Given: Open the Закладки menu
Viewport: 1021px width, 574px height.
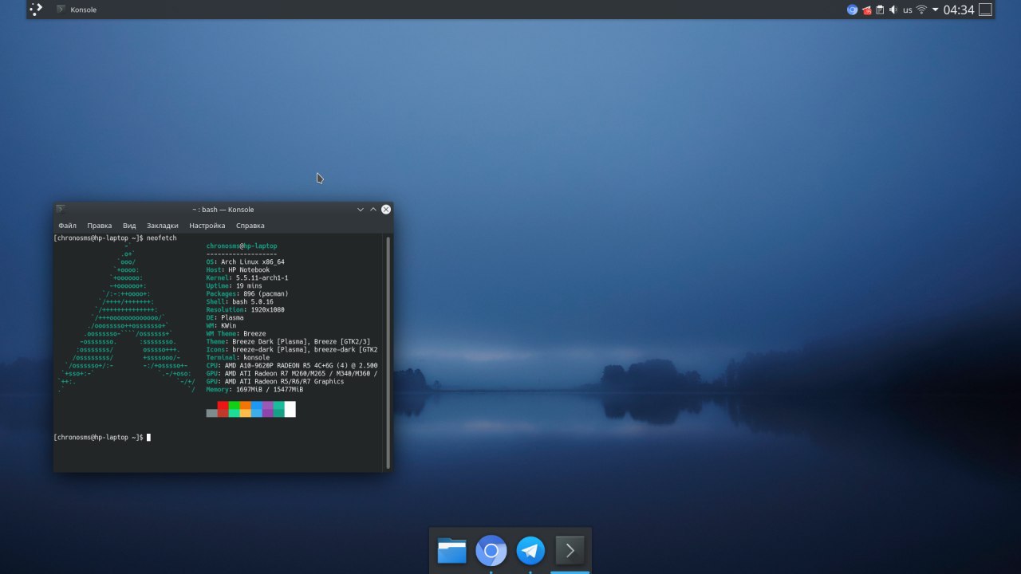Looking at the screenshot, I should click(x=163, y=226).
